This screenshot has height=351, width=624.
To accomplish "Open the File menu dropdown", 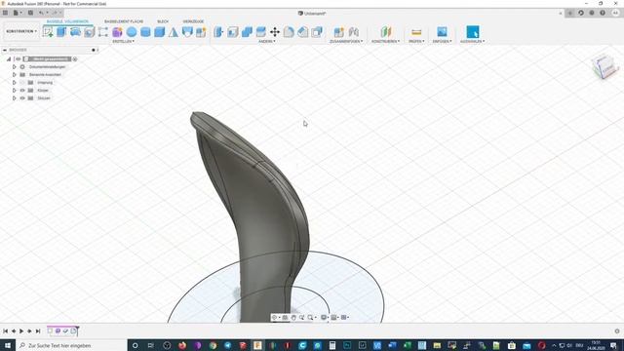I will (18, 13).
